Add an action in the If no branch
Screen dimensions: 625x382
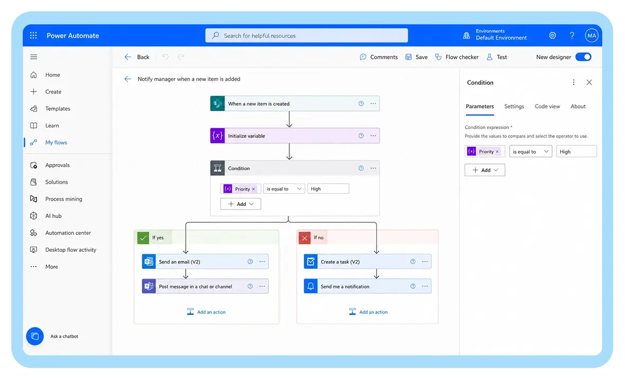(x=368, y=312)
